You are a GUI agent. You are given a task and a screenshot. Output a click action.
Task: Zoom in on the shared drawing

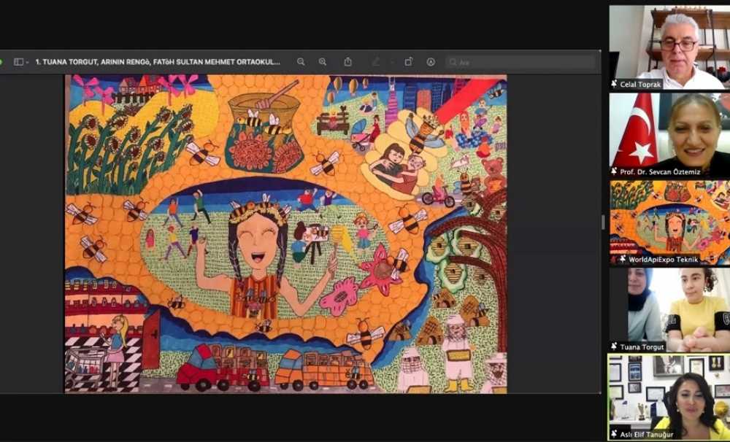pyautogui.click(x=323, y=62)
